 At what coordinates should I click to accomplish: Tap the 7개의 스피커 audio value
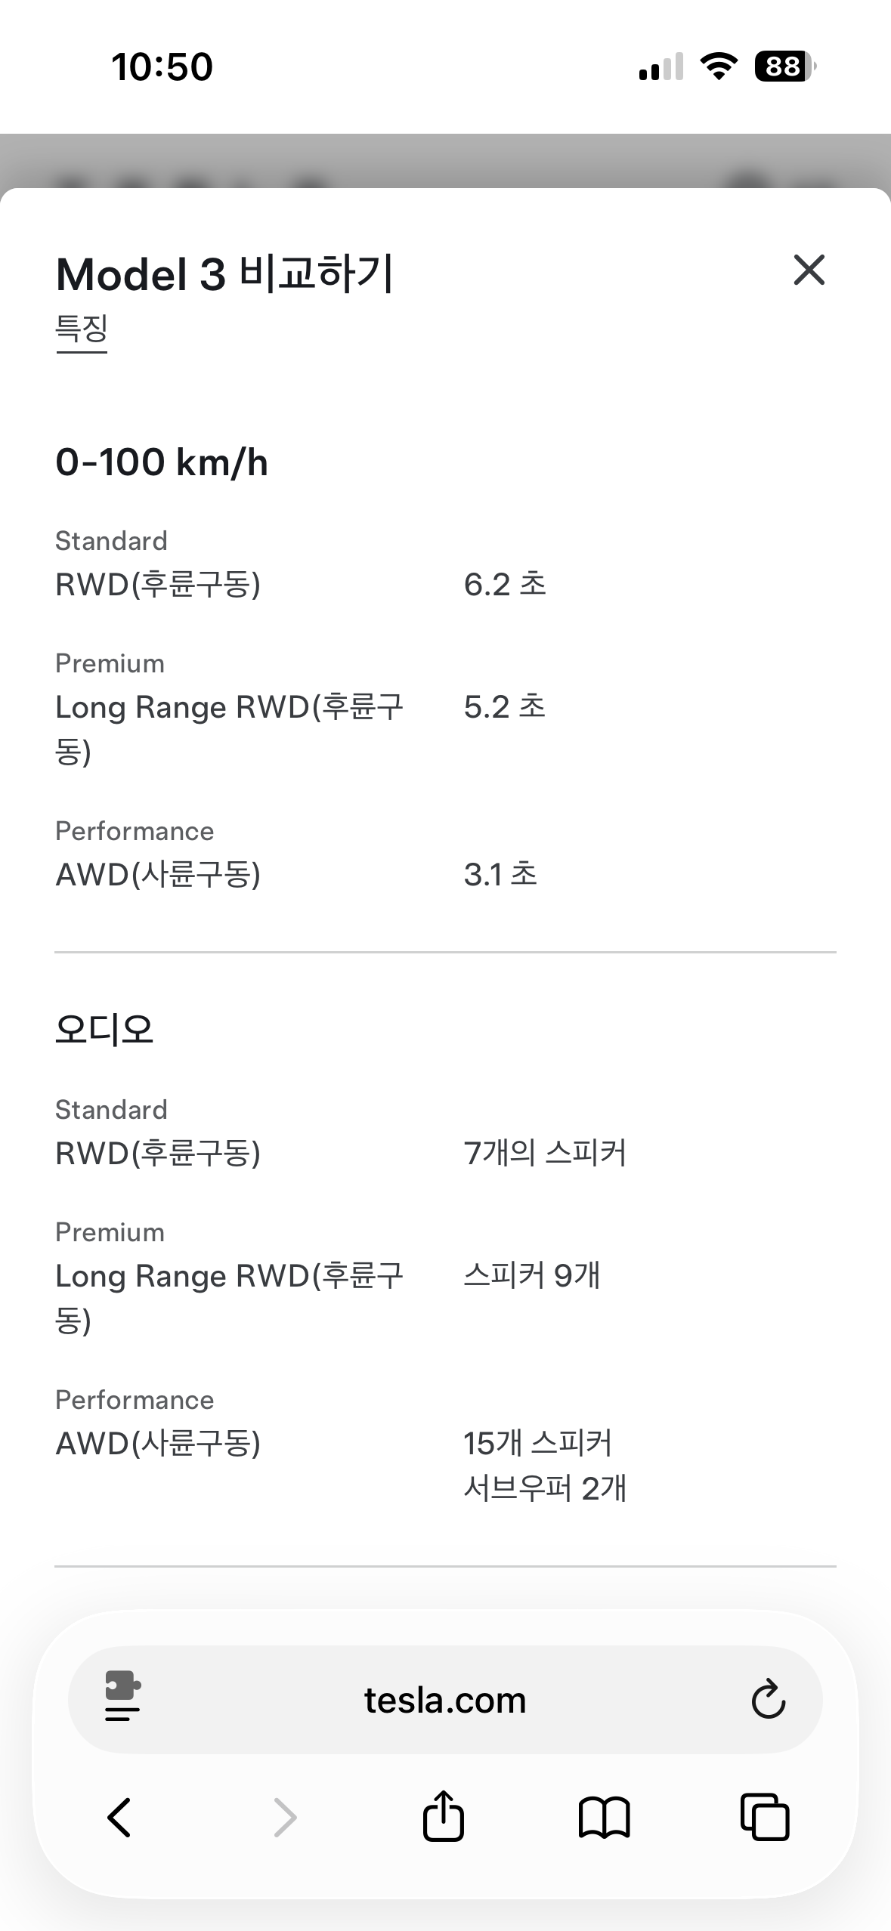tap(545, 1154)
